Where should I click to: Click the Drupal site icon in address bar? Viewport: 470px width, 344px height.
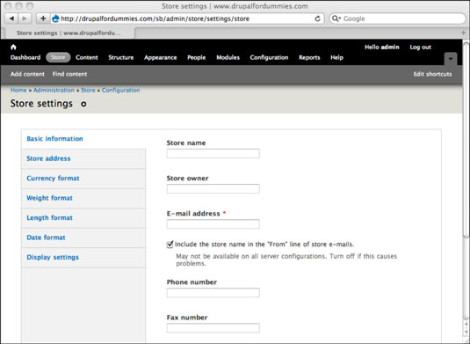click(x=55, y=18)
